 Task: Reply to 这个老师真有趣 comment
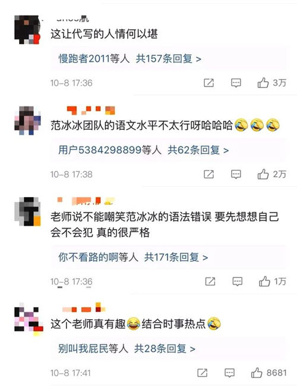(229, 373)
